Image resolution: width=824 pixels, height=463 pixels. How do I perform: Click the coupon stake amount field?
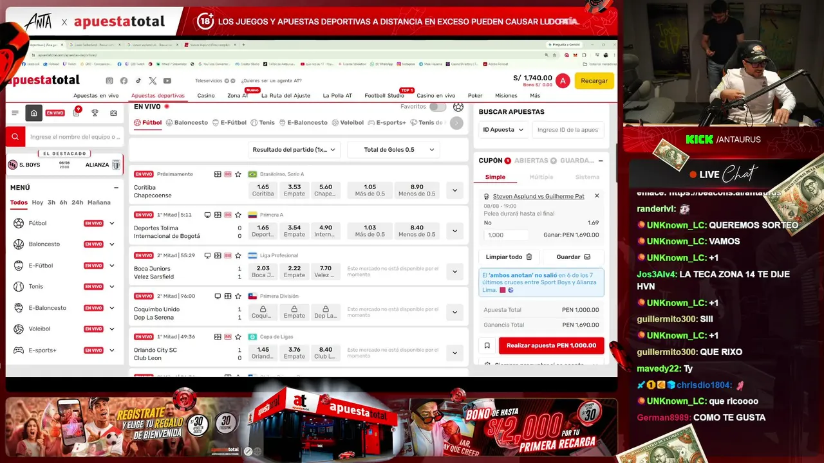[506, 235]
